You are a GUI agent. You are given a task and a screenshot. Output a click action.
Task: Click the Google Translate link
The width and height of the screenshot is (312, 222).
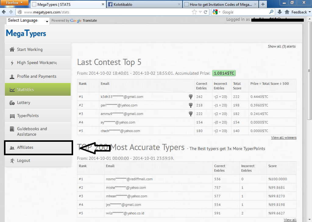(x=83, y=20)
